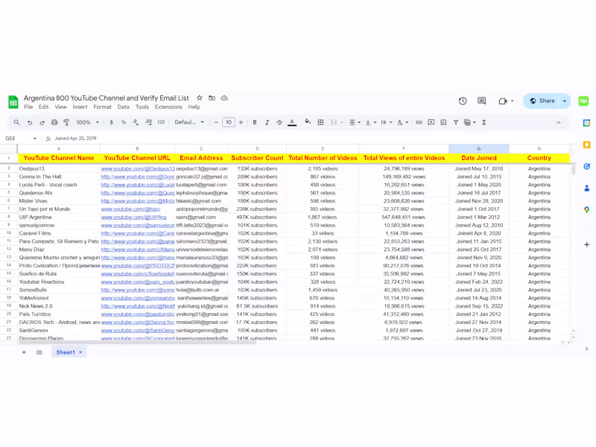
Task: Click the Share button
Action: pyautogui.click(x=544, y=101)
